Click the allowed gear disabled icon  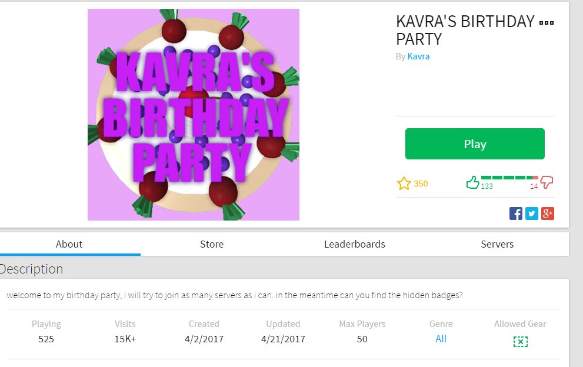(x=520, y=341)
